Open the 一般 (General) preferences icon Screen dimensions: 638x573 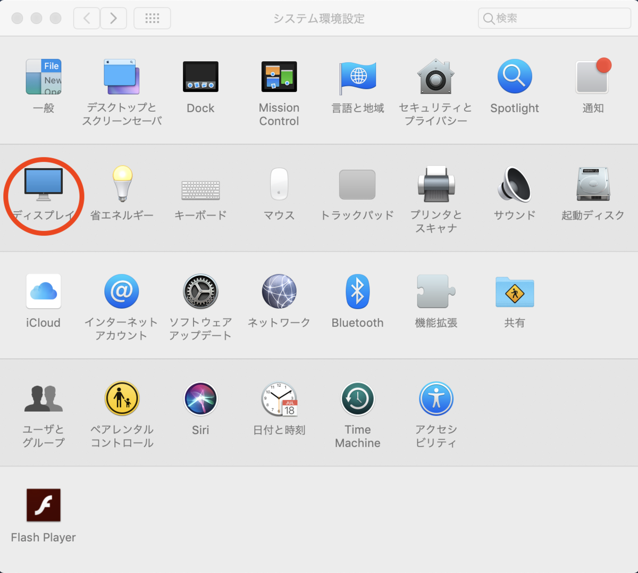click(x=44, y=77)
